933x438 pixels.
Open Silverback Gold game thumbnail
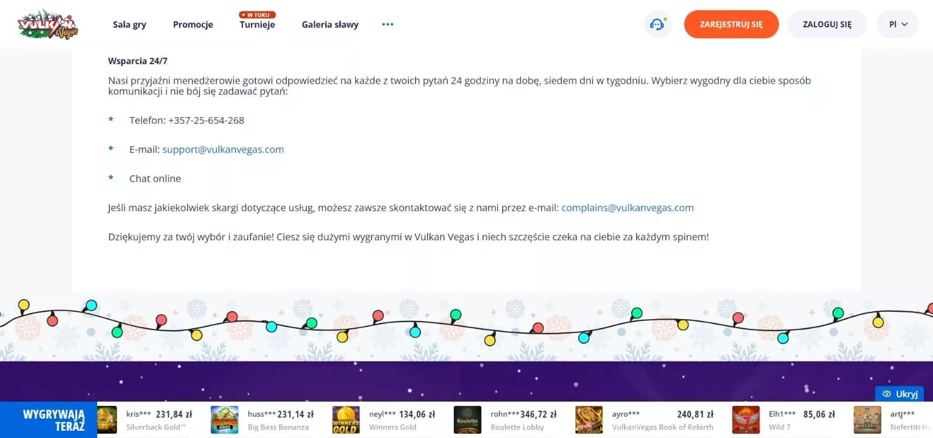pos(106,420)
